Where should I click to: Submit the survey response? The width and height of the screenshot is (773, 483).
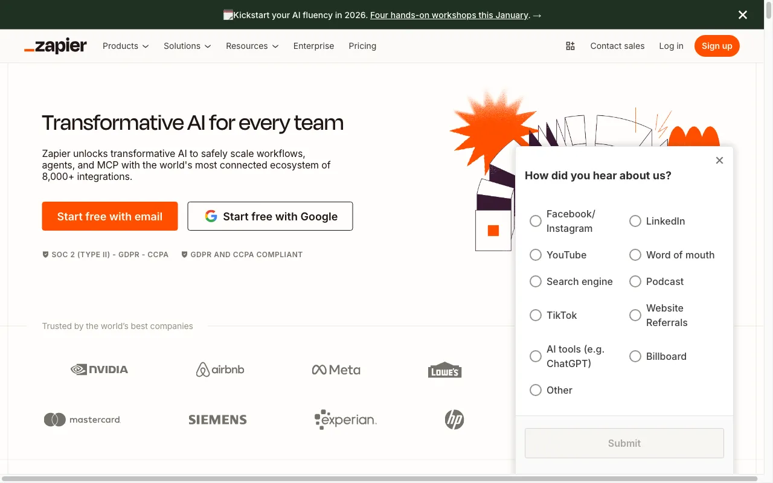pyautogui.click(x=624, y=443)
